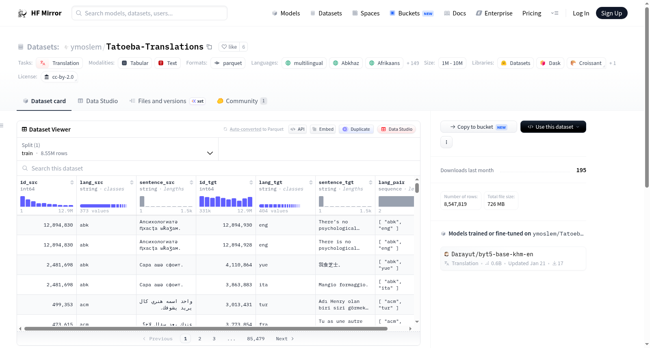Open the left sidebar table-of-contents icon
Image resolution: width=650 pixels, height=348 pixels.
(x=2, y=125)
